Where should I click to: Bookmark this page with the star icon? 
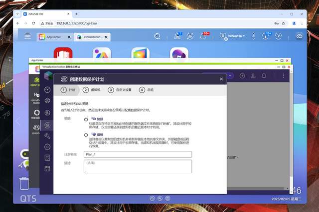(284, 23)
